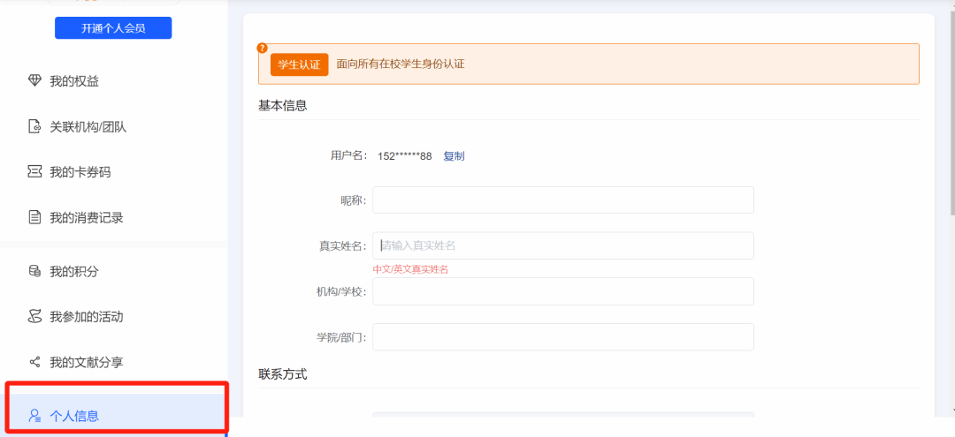This screenshot has width=955, height=437.
Task: Click the flag icon beside 我参加的活动
Action: 34,316
